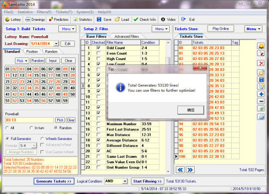The image size is (269, 194).
Task: Expand the Formula 5-4 dropdown
Action: pos(34,145)
